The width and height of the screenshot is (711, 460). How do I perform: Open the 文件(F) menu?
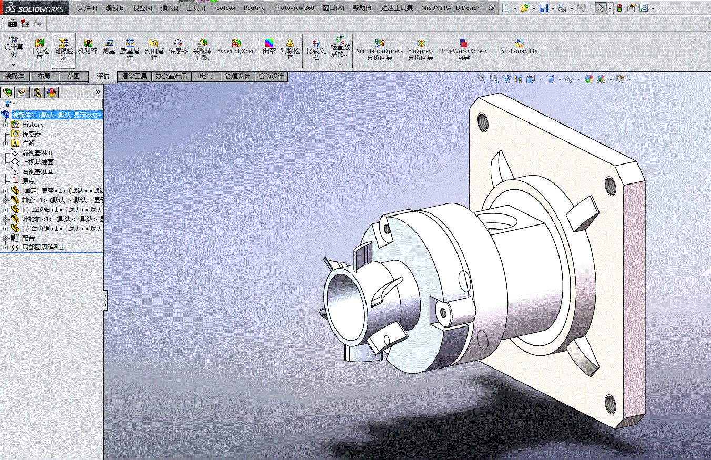88,8
